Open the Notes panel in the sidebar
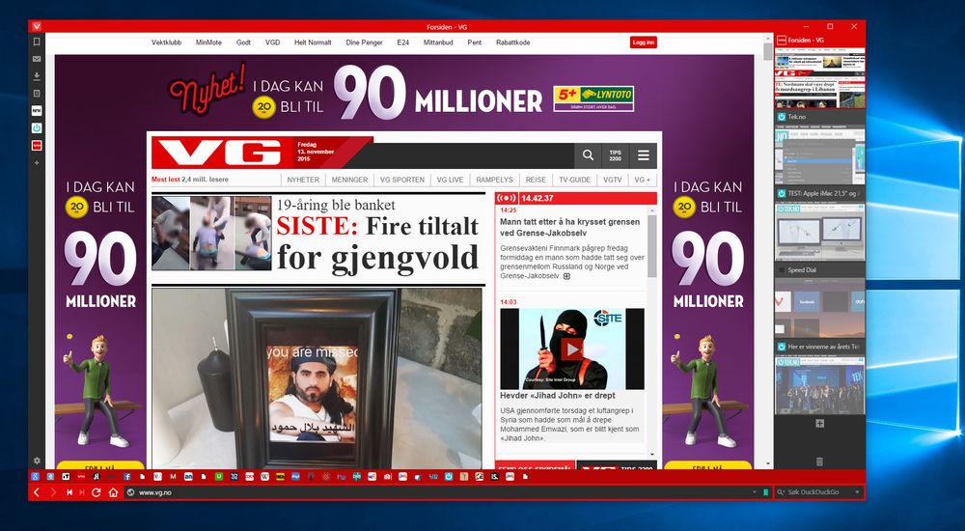The image size is (965, 531). click(37, 94)
